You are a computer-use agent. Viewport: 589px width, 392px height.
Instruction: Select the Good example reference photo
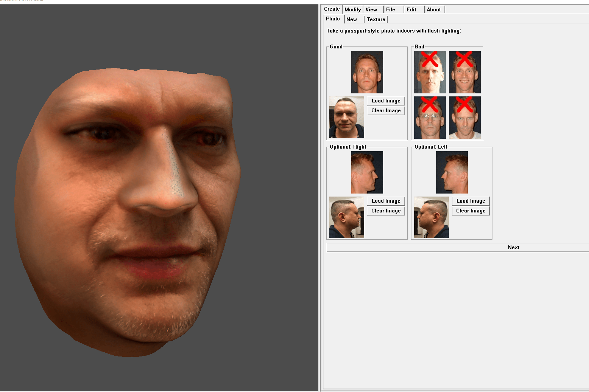(367, 72)
